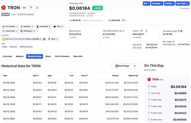
Task: Click the $476,732,078 volume cell
Action: (112, 90)
